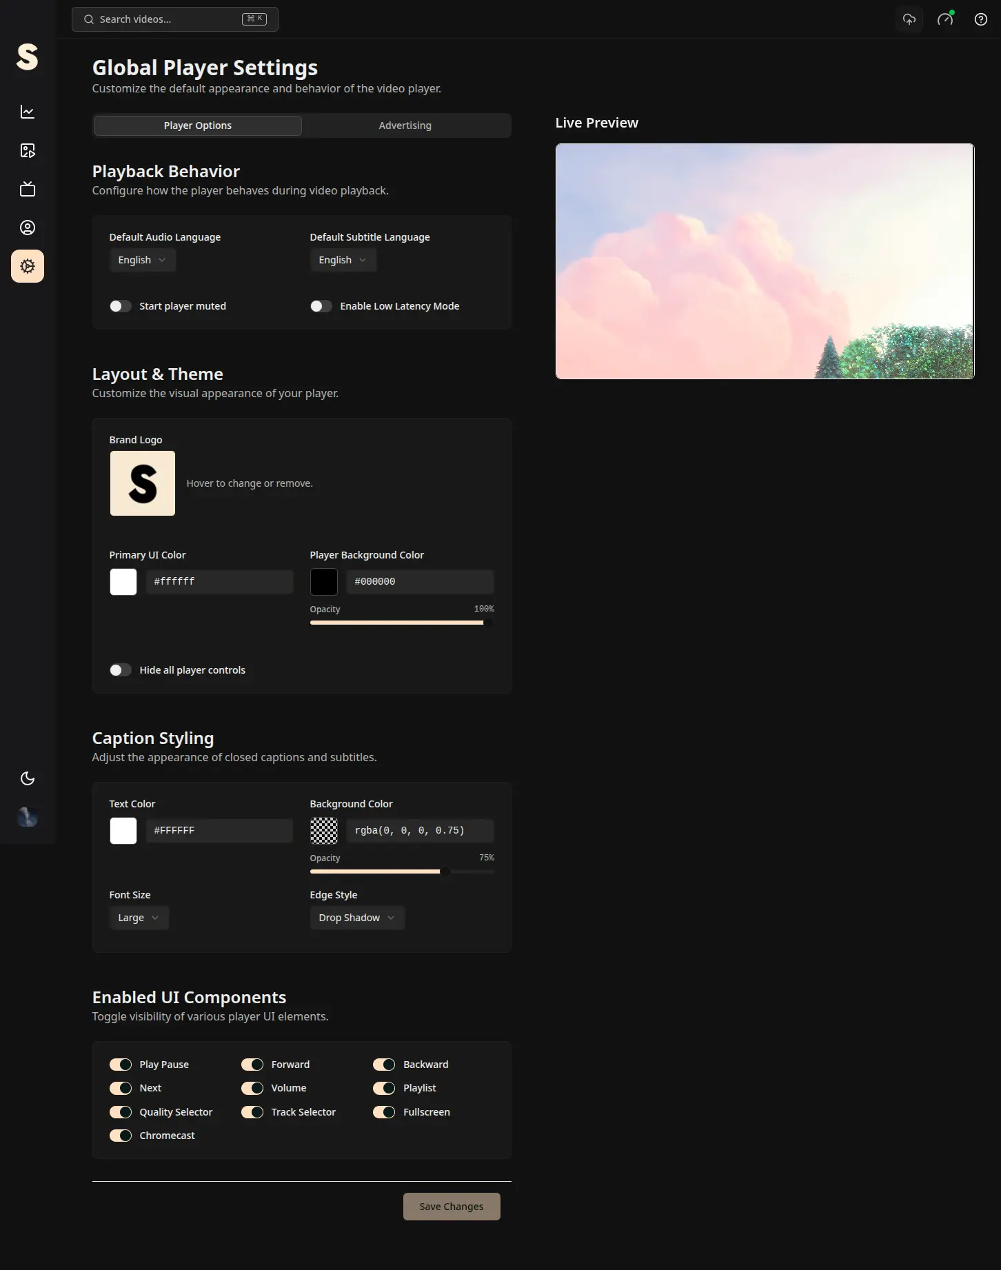Open the help question mark icon
This screenshot has width=1001, height=1270.
click(x=981, y=19)
